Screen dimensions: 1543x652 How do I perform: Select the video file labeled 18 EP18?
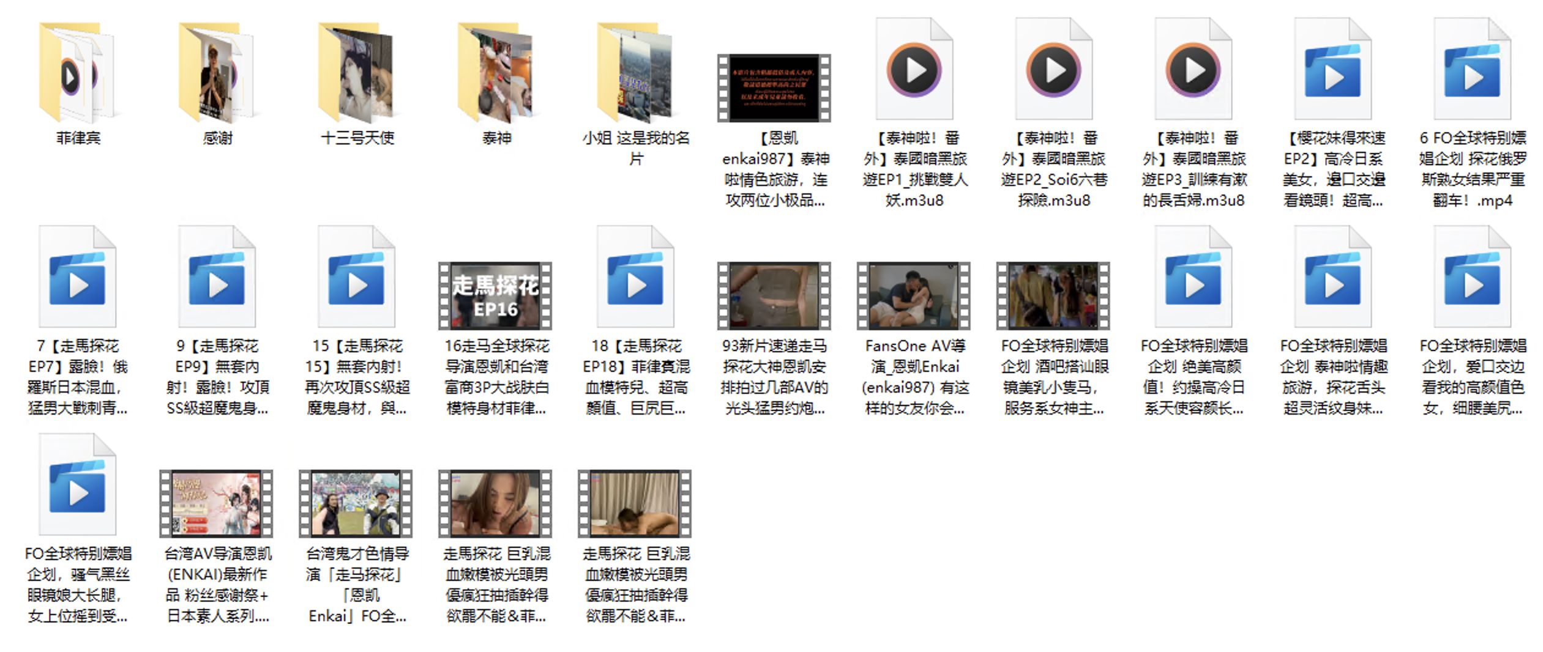[635, 278]
